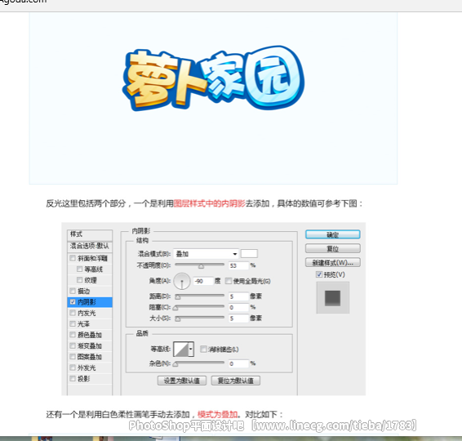Click 设置为默认值 button

[182, 381]
